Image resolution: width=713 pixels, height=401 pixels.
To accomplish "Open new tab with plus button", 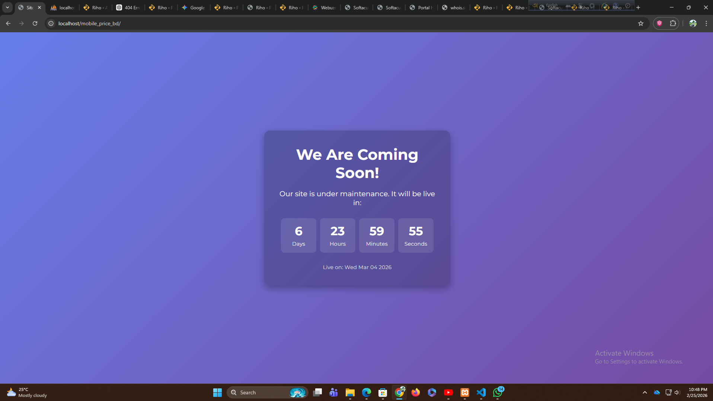I will pos(638,7).
